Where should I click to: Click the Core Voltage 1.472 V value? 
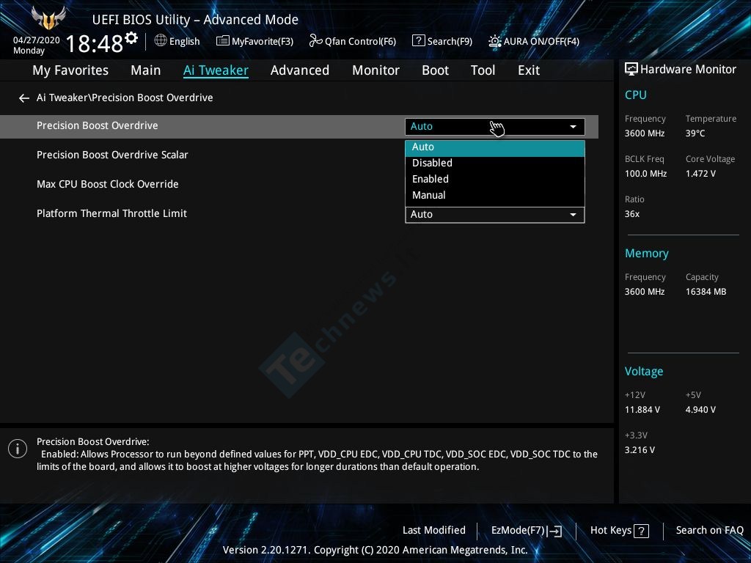pyautogui.click(x=700, y=174)
